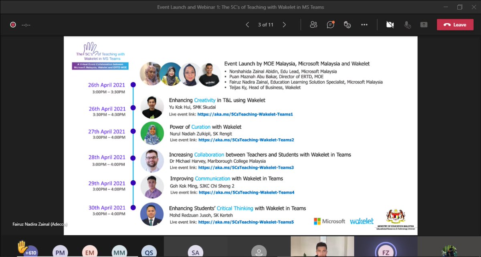This screenshot has width=481, height=257.
Task: Click the slide counter '3 of 11'
Action: point(266,25)
